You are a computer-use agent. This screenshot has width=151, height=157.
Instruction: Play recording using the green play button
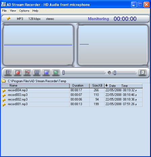56,72
